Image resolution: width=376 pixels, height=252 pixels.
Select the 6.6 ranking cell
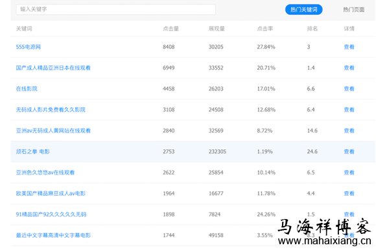[311, 89]
